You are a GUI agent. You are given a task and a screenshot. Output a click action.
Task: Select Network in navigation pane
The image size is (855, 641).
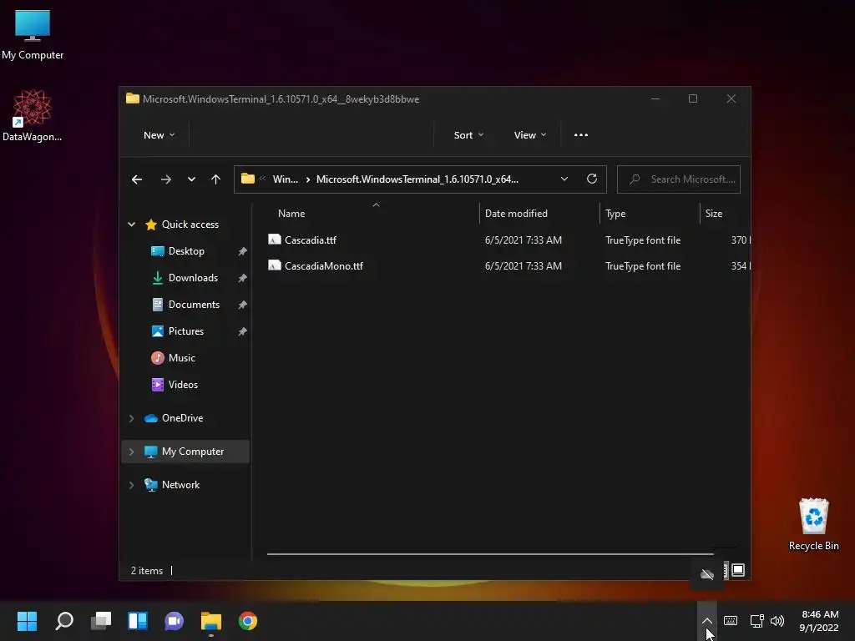point(180,485)
